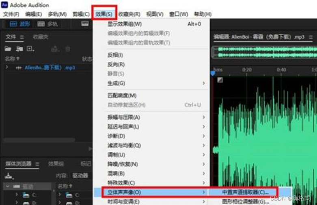Click the 0:20 mark on the time ruler
The height and width of the screenshot is (205, 317).
(x=247, y=70)
